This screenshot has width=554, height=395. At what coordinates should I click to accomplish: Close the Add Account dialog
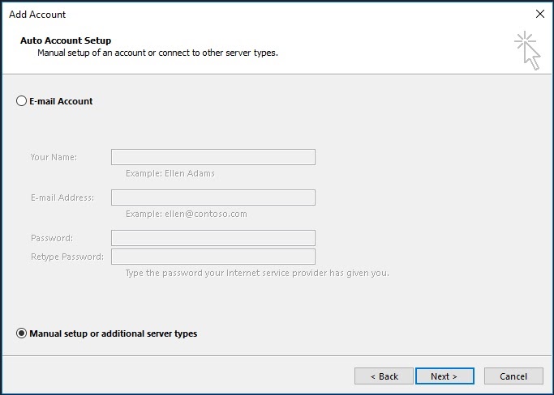[x=540, y=14]
